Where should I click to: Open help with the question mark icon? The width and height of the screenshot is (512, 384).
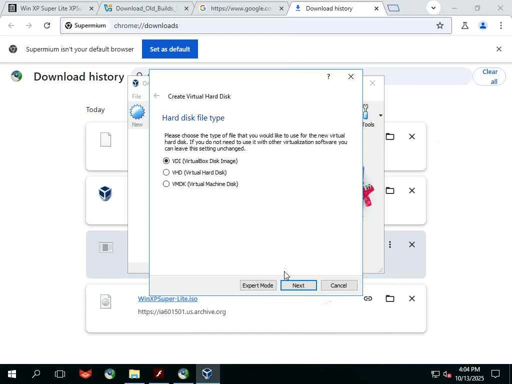click(x=328, y=76)
